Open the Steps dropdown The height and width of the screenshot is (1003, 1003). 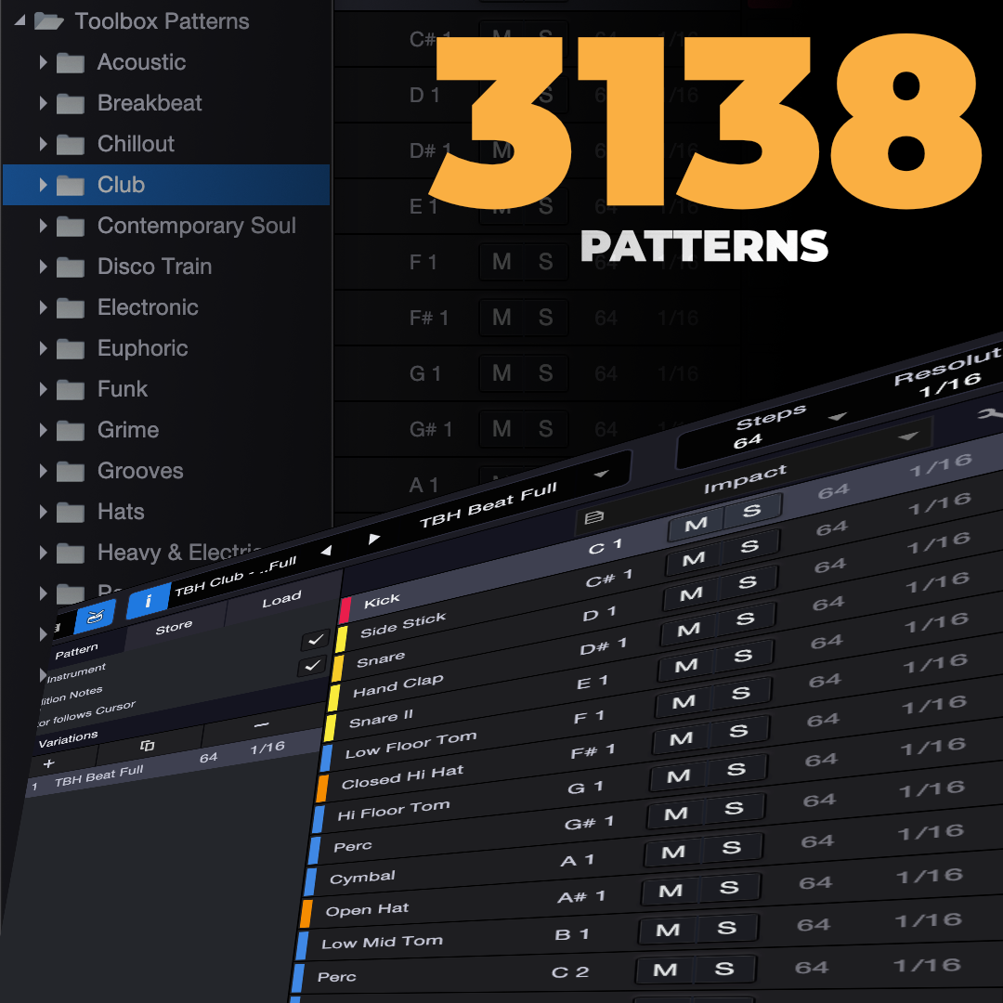(x=837, y=417)
